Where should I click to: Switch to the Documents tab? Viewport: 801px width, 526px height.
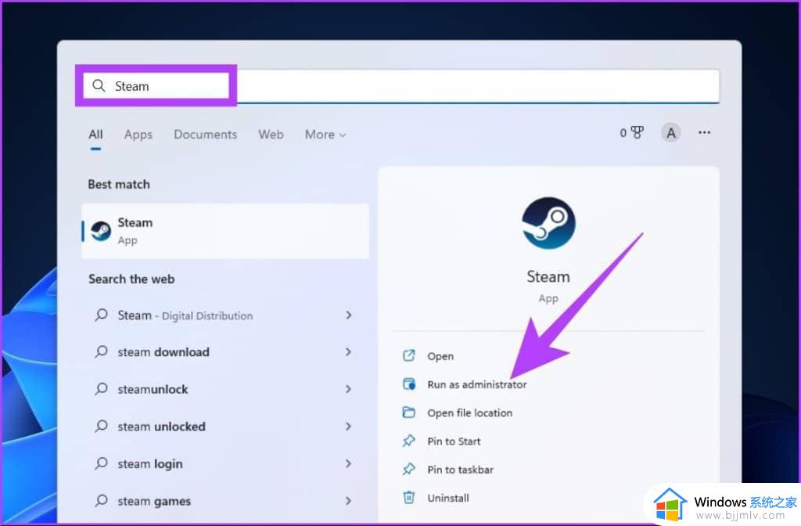[206, 135]
